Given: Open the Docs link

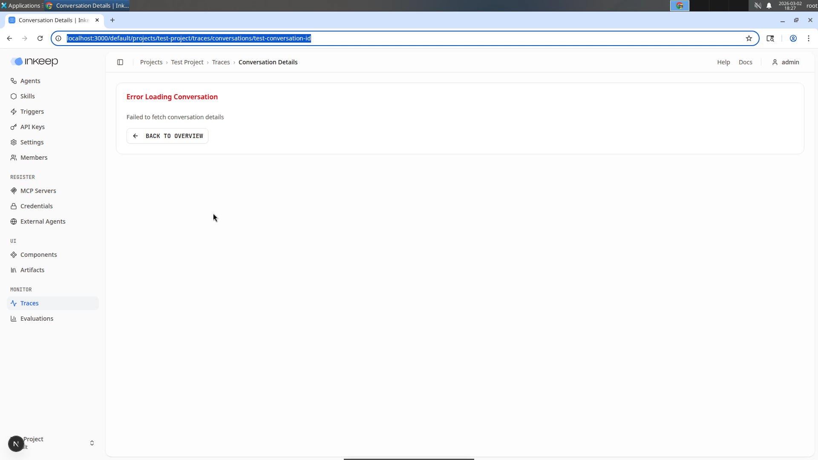Looking at the screenshot, I should click(x=745, y=62).
